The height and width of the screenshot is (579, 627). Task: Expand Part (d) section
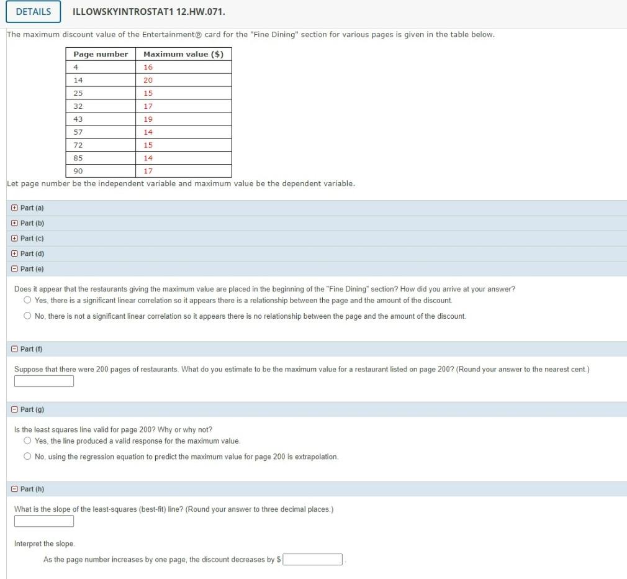(15, 253)
